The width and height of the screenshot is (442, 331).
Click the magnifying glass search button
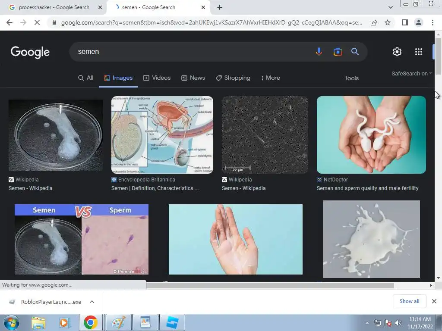pyautogui.click(x=355, y=52)
